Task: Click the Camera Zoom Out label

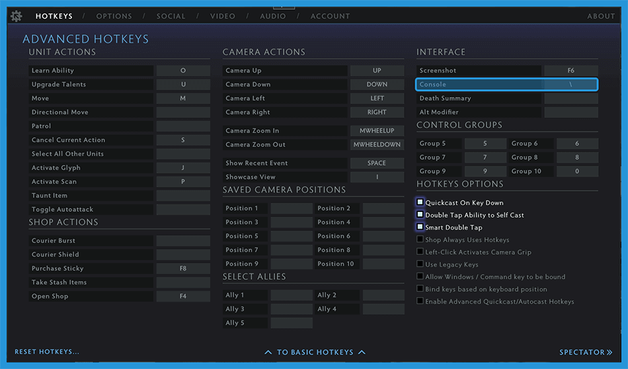Action: click(x=256, y=145)
